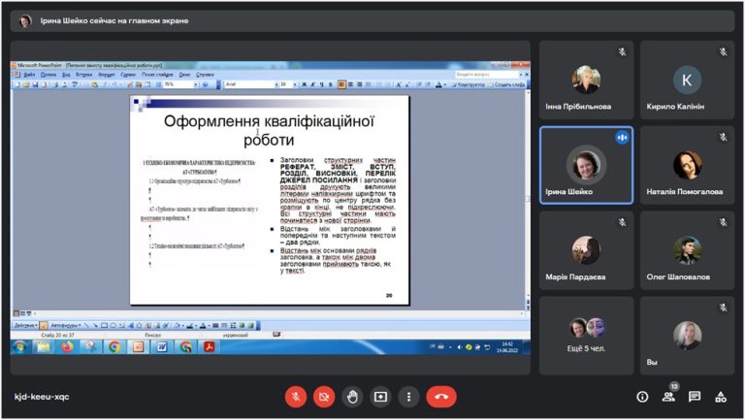
Task: Select the drawing toolbar select-objects arrow
Action: (x=44, y=326)
